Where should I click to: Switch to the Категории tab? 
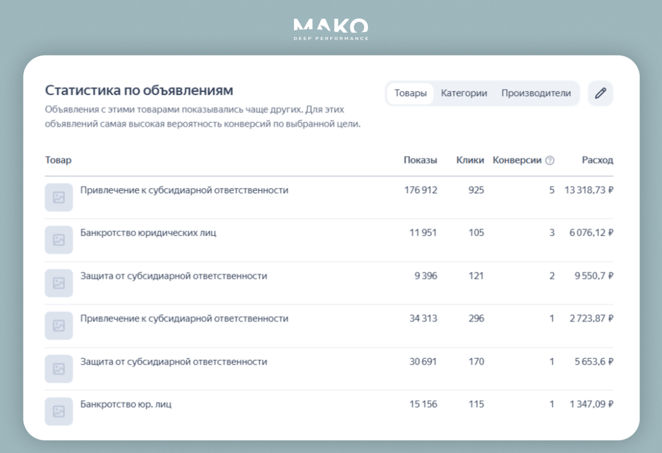pos(464,93)
